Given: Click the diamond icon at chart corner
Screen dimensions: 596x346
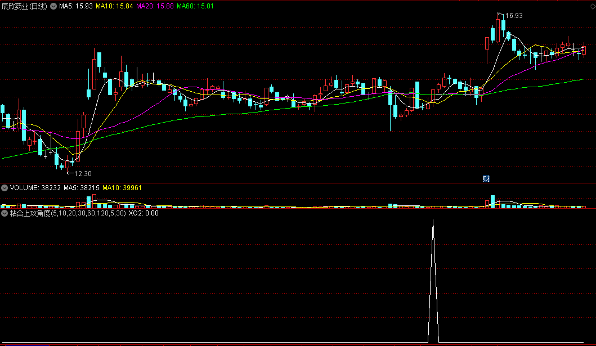Looking at the screenshot, I should (593, 6).
